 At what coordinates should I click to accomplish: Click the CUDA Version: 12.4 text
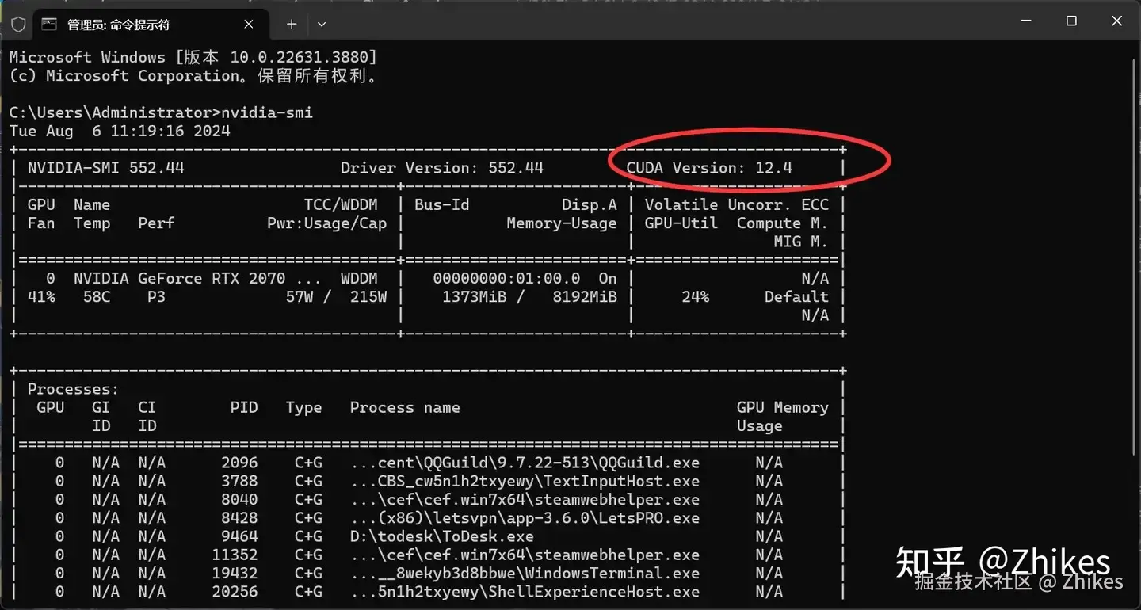[709, 168]
